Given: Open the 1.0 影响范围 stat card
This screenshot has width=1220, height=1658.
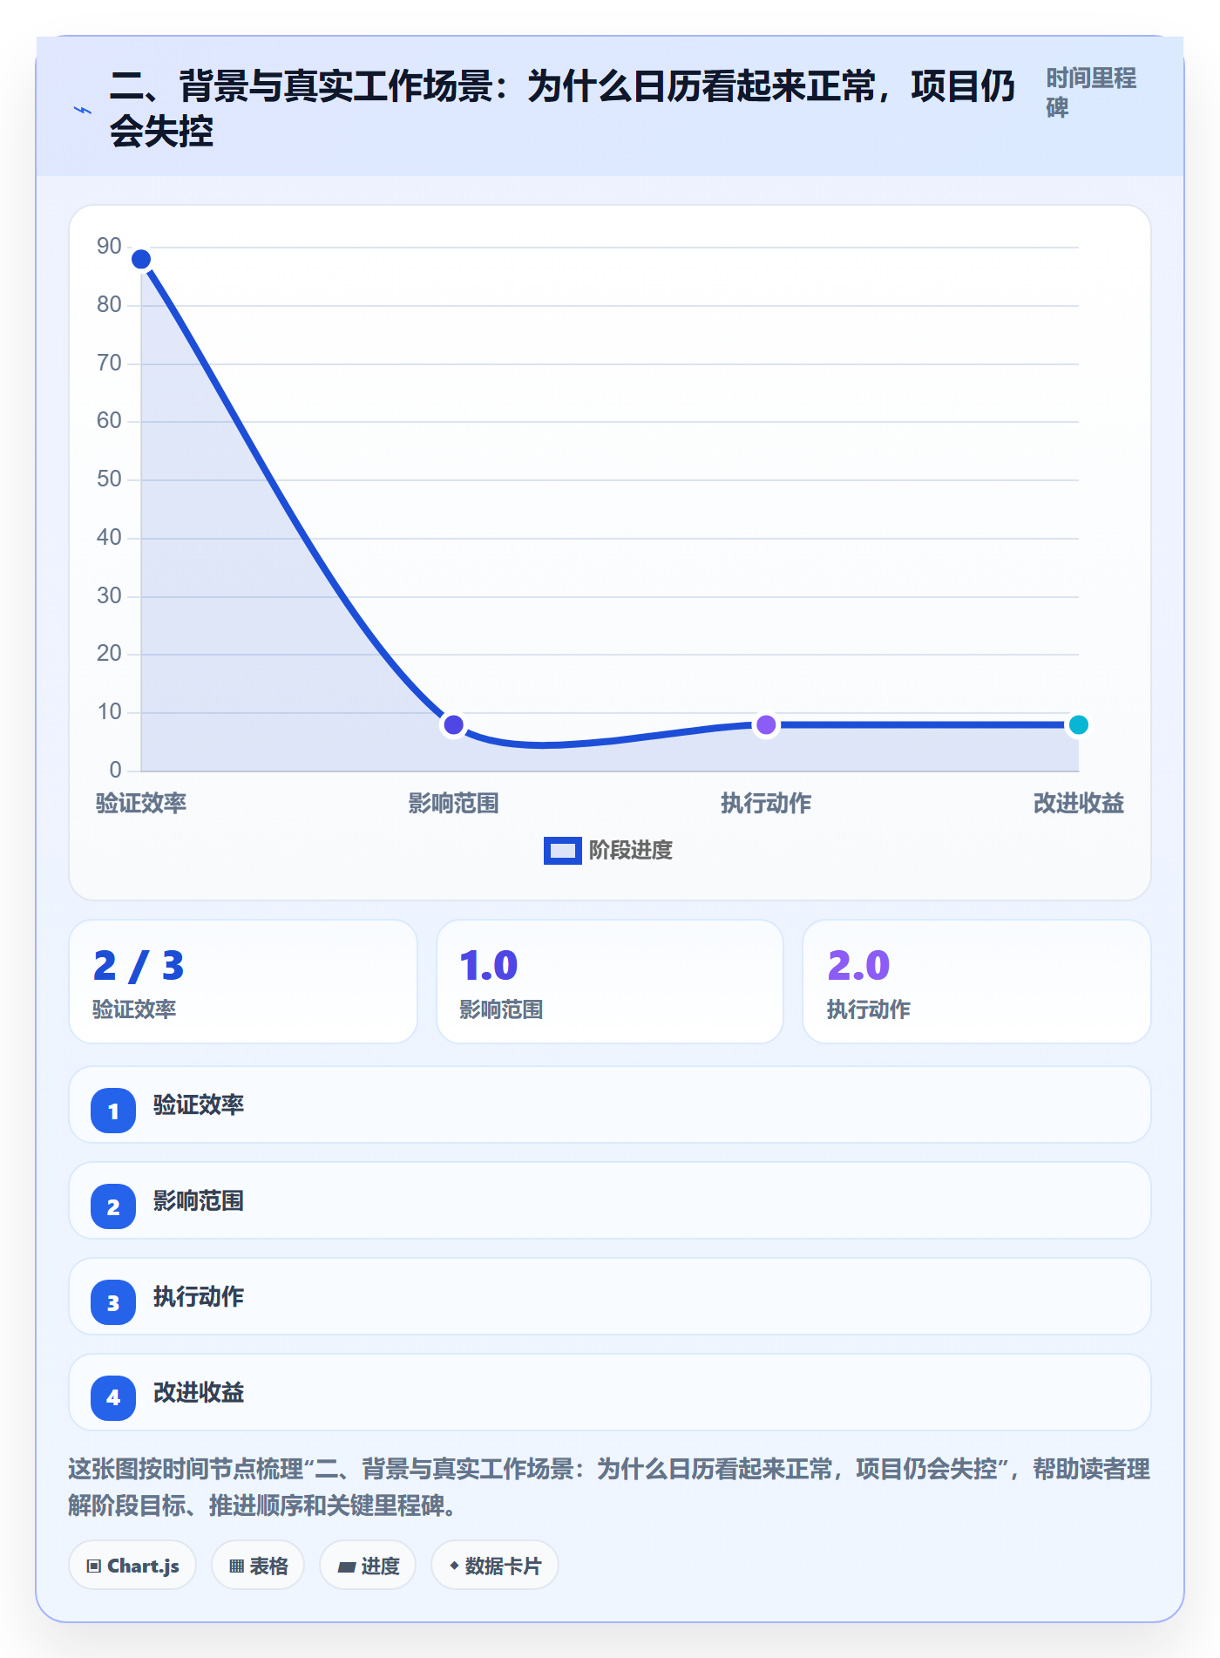Looking at the screenshot, I should tap(610, 982).
